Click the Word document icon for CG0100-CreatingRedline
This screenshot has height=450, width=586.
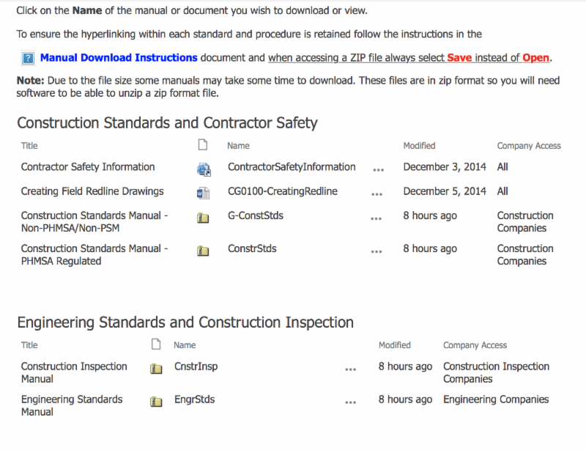(x=203, y=193)
